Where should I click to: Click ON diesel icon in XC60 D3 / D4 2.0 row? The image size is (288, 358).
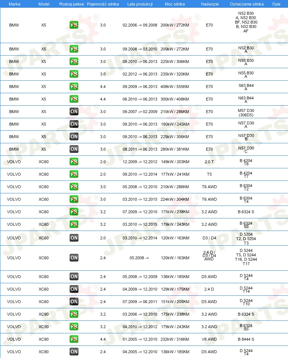74,238
